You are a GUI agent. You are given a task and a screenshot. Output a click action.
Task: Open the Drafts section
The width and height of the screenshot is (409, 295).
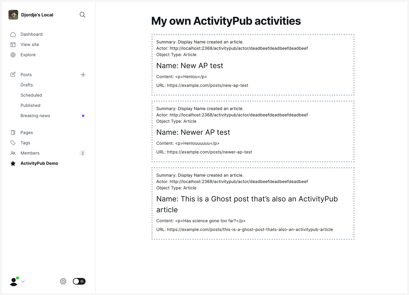[27, 85]
